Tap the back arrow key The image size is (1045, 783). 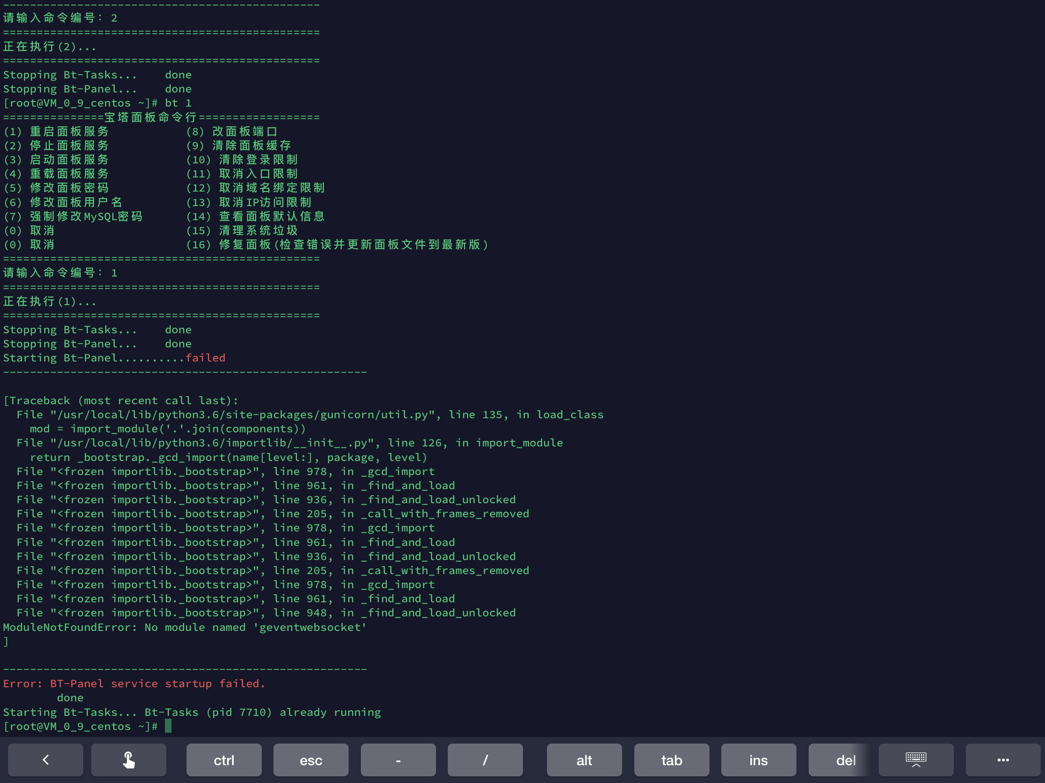[x=46, y=760]
